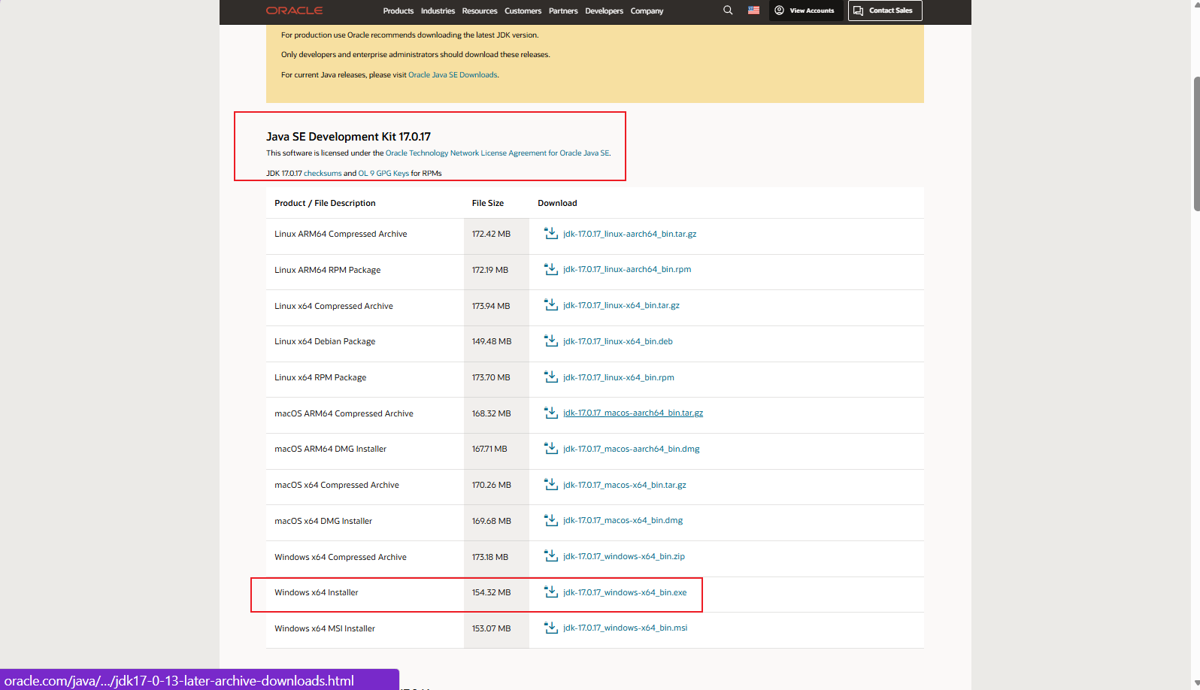The image size is (1200, 690).
Task: Click the 'Java SE Development Kit 17.0.17' heading
Action: click(348, 137)
